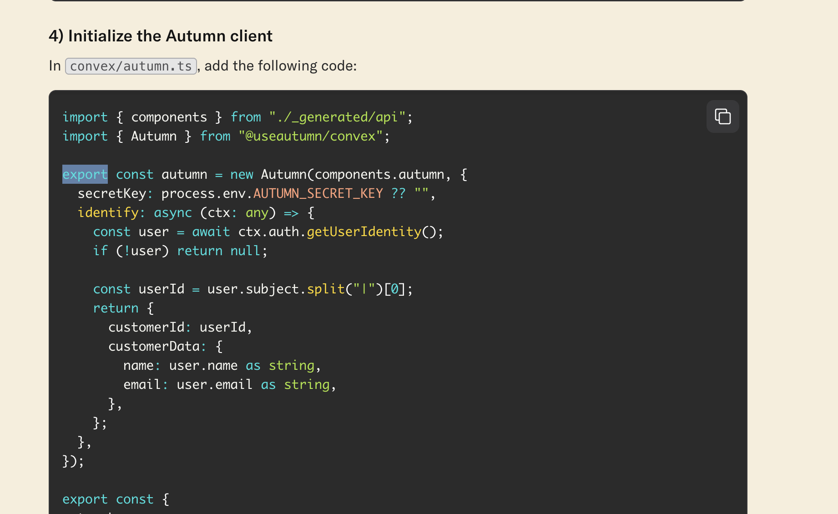Viewport: 838px width, 514px height.
Task: Click the "./_generated/api" import string
Action: pos(337,117)
